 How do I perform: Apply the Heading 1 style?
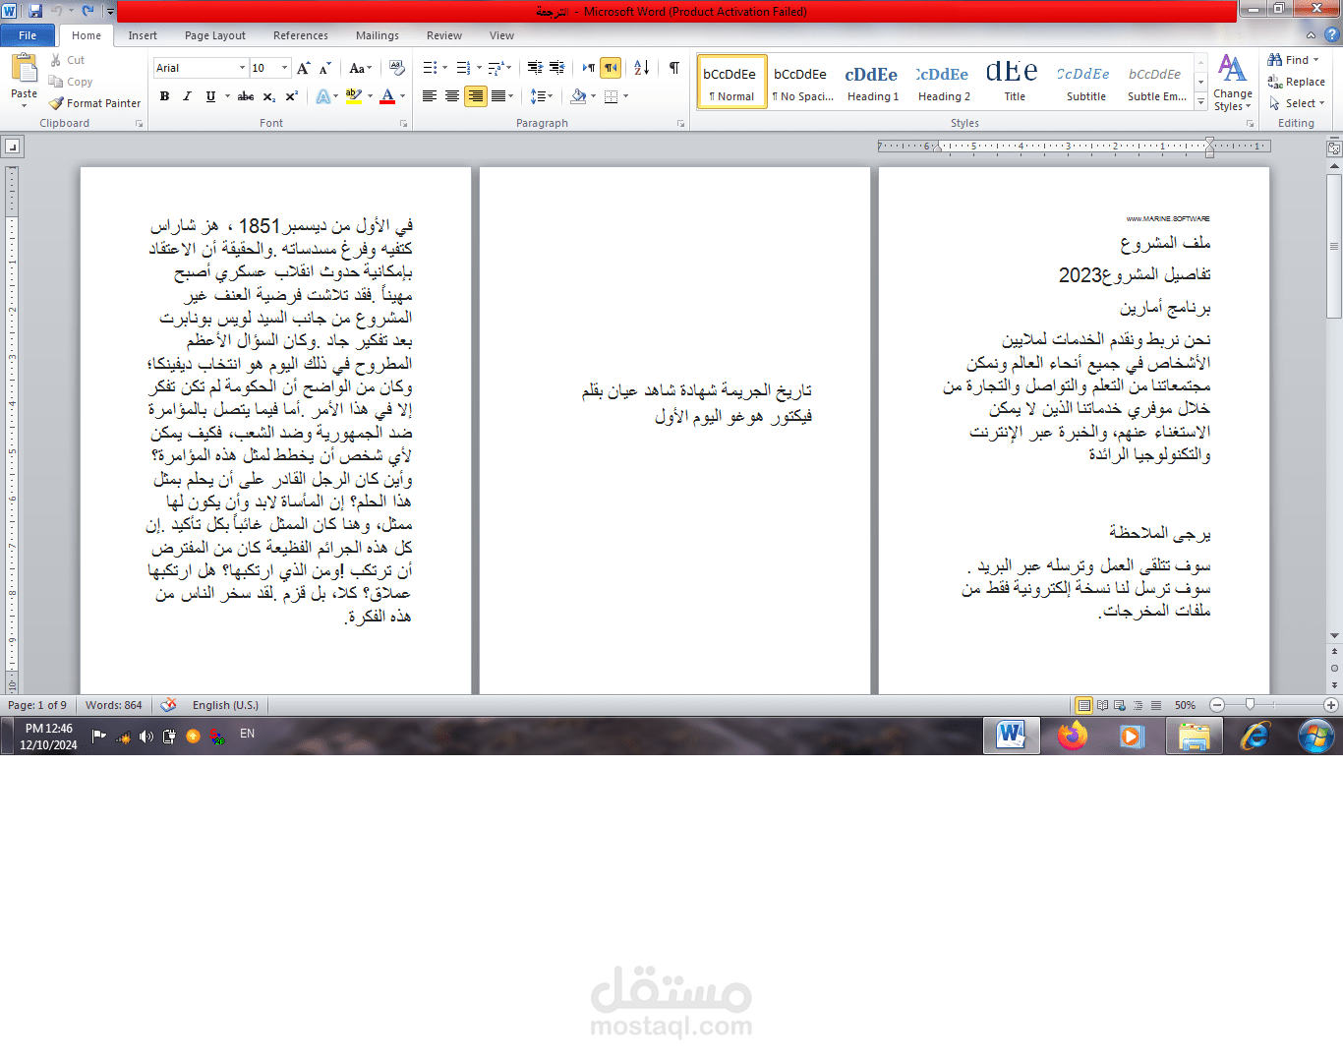pyautogui.click(x=873, y=82)
